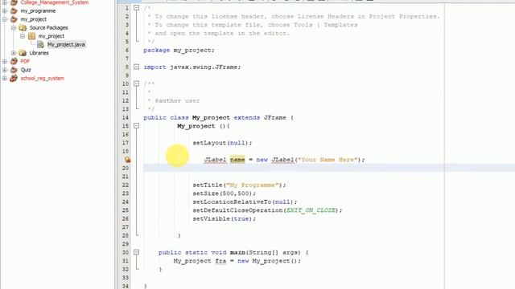
Task: Collapse the My_project constructor fold at line 15
Action: pos(136,126)
